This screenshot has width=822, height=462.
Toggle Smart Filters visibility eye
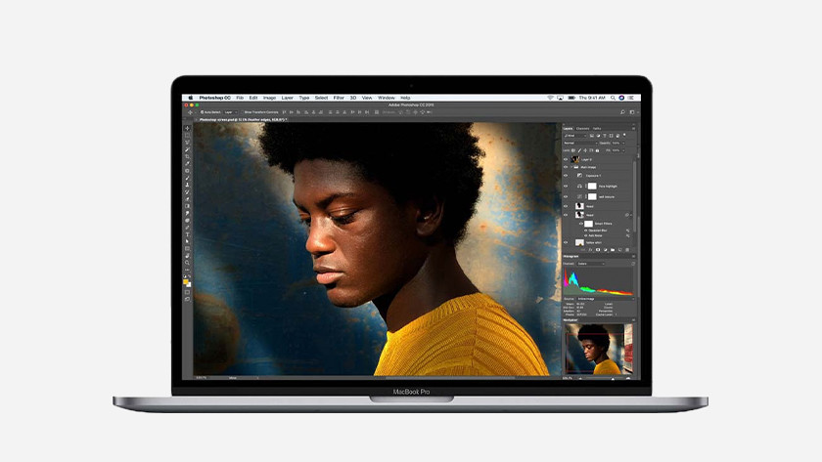[581, 224]
